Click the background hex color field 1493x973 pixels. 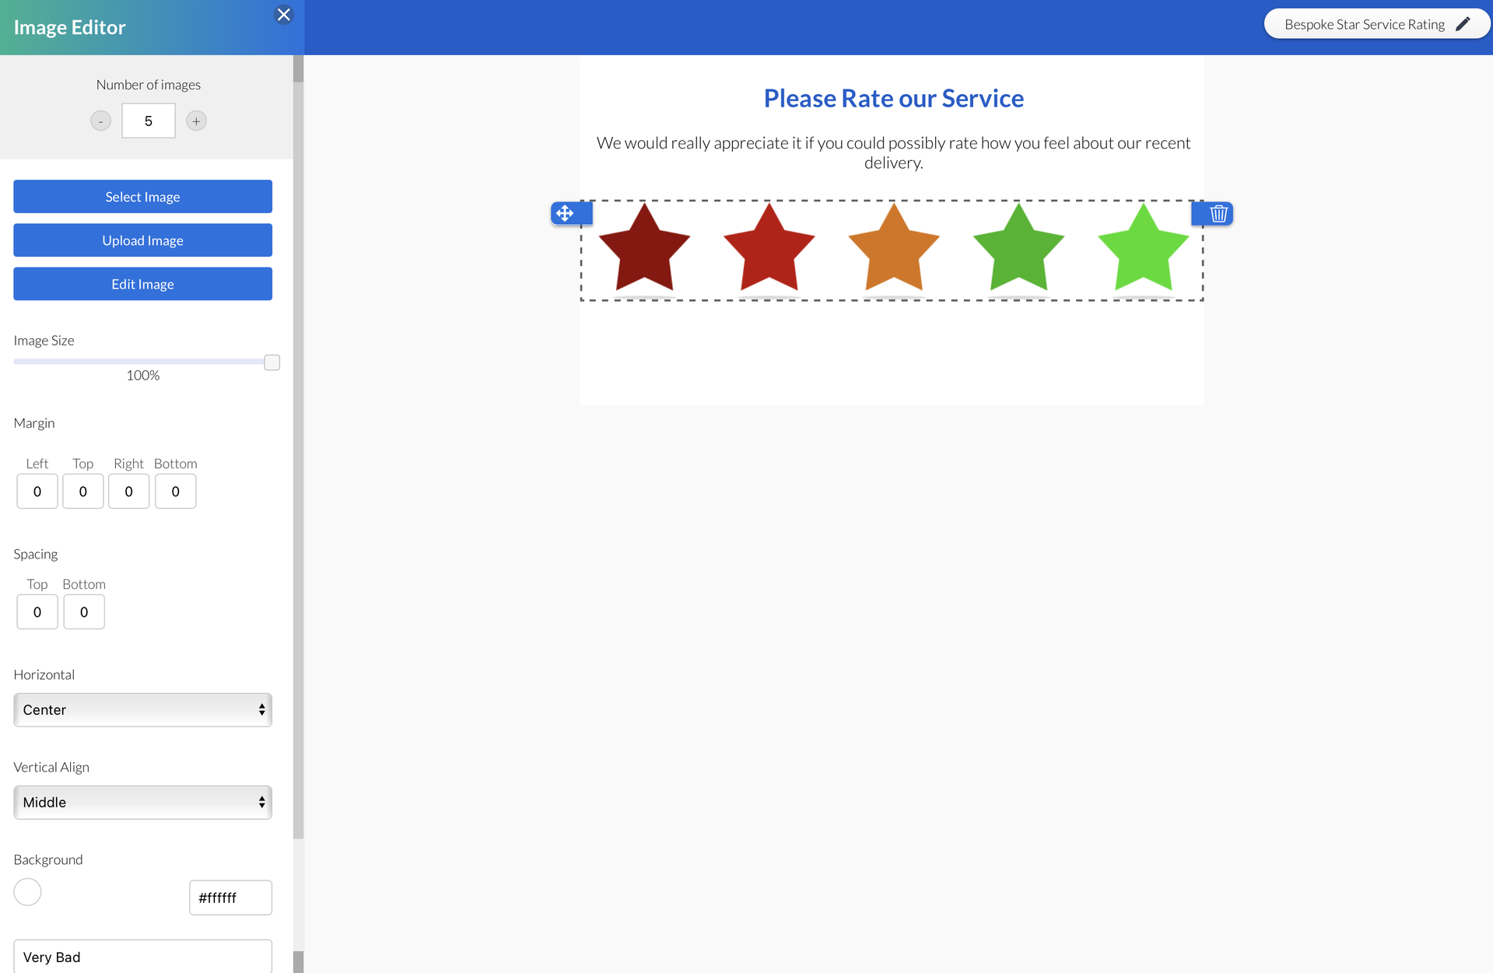(230, 898)
